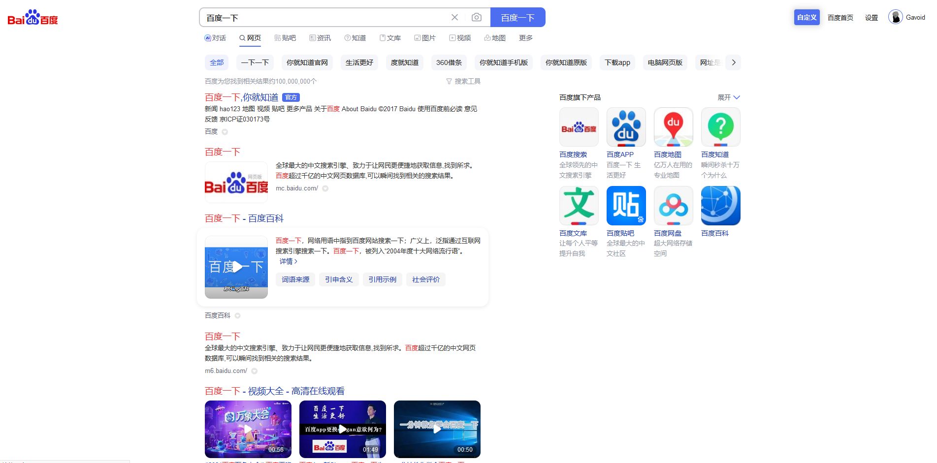Play the 万象大会 video thumbnail

248,429
